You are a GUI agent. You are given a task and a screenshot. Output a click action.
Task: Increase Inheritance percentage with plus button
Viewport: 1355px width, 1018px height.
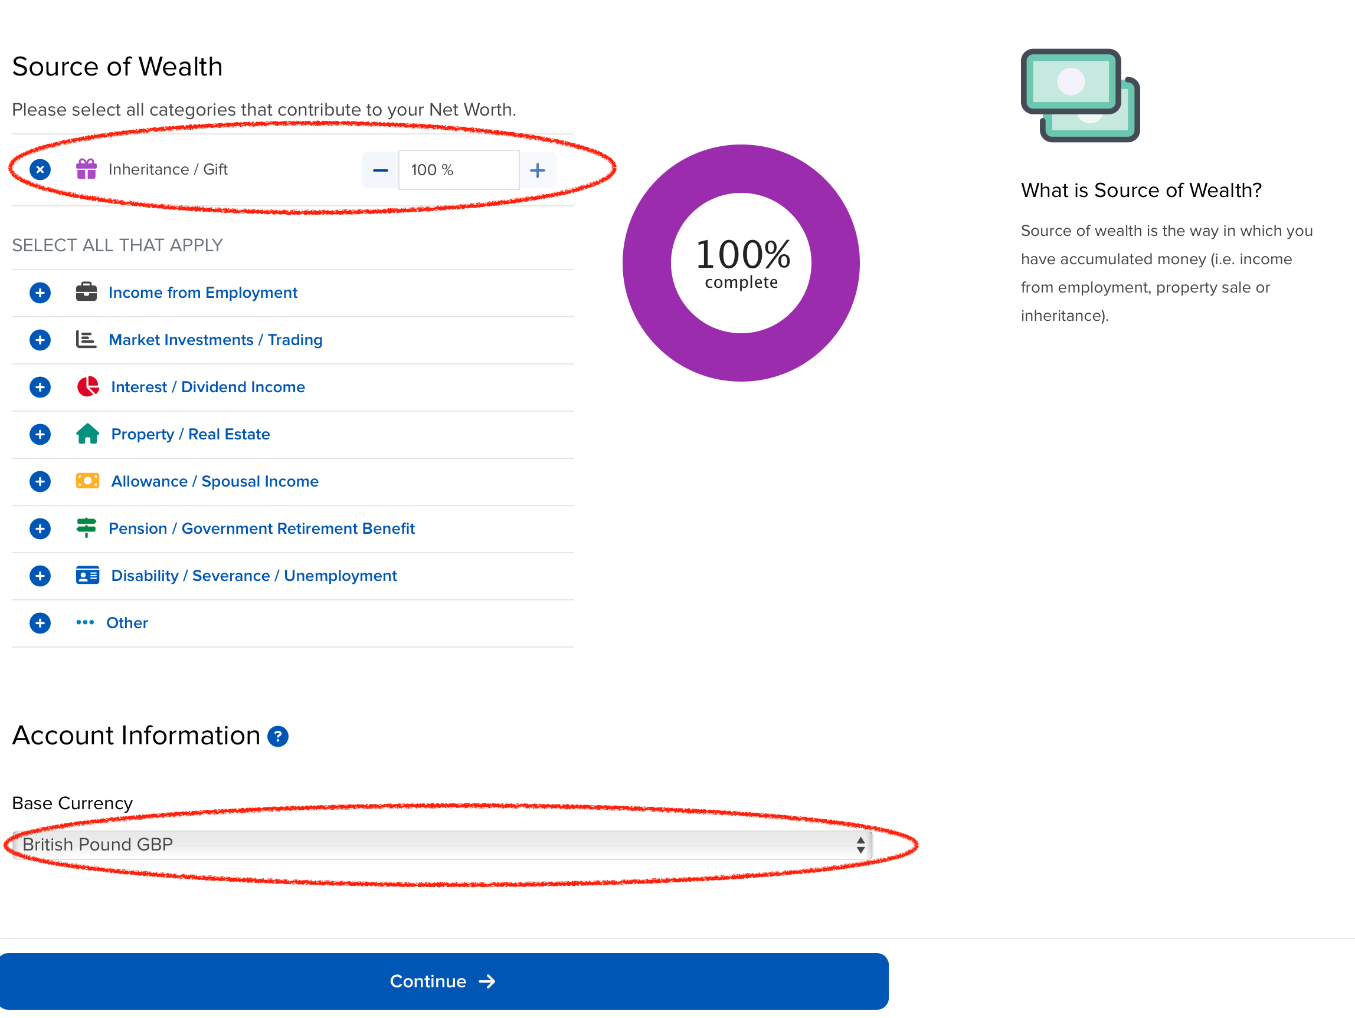(x=537, y=170)
